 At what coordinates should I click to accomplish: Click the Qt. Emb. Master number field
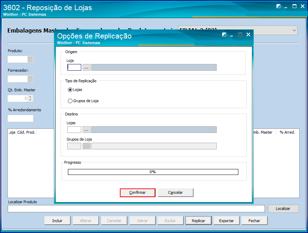(18, 99)
